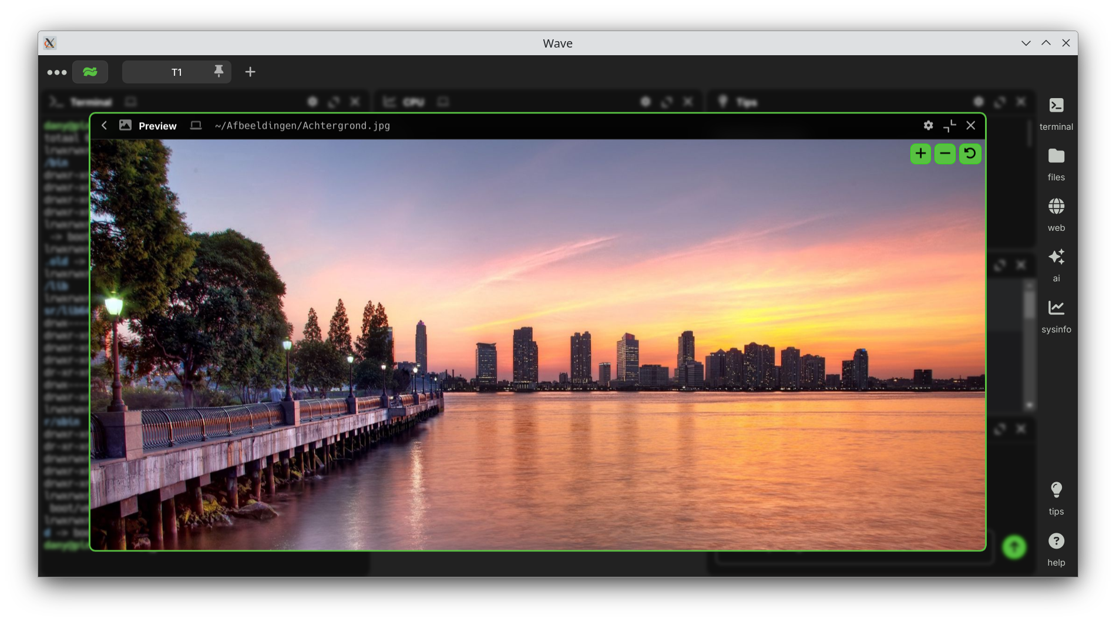
Task: Zoom in on the previewed image
Action: point(920,154)
